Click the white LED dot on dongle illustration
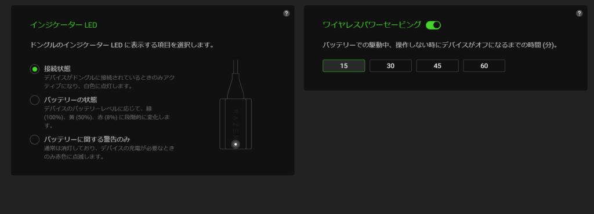This screenshot has width=594, height=214. click(x=236, y=144)
